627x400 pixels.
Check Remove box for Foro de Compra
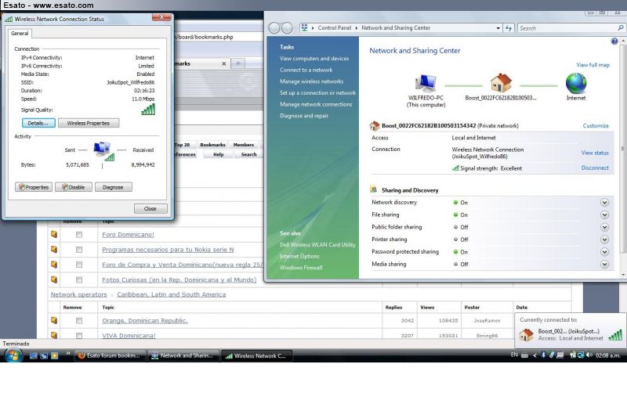coord(79,265)
